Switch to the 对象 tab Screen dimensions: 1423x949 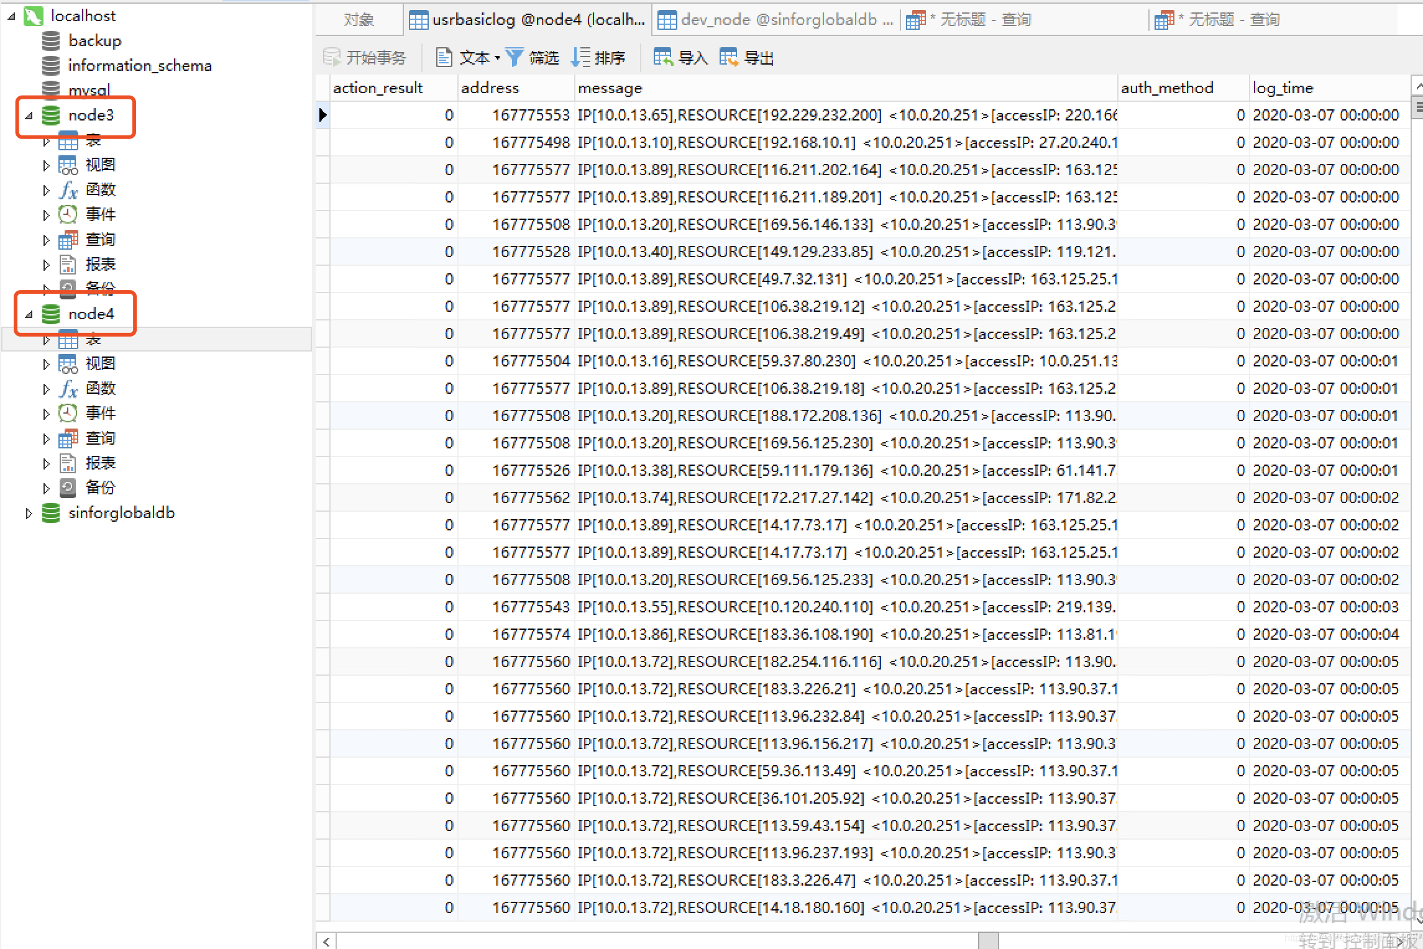coord(359,20)
